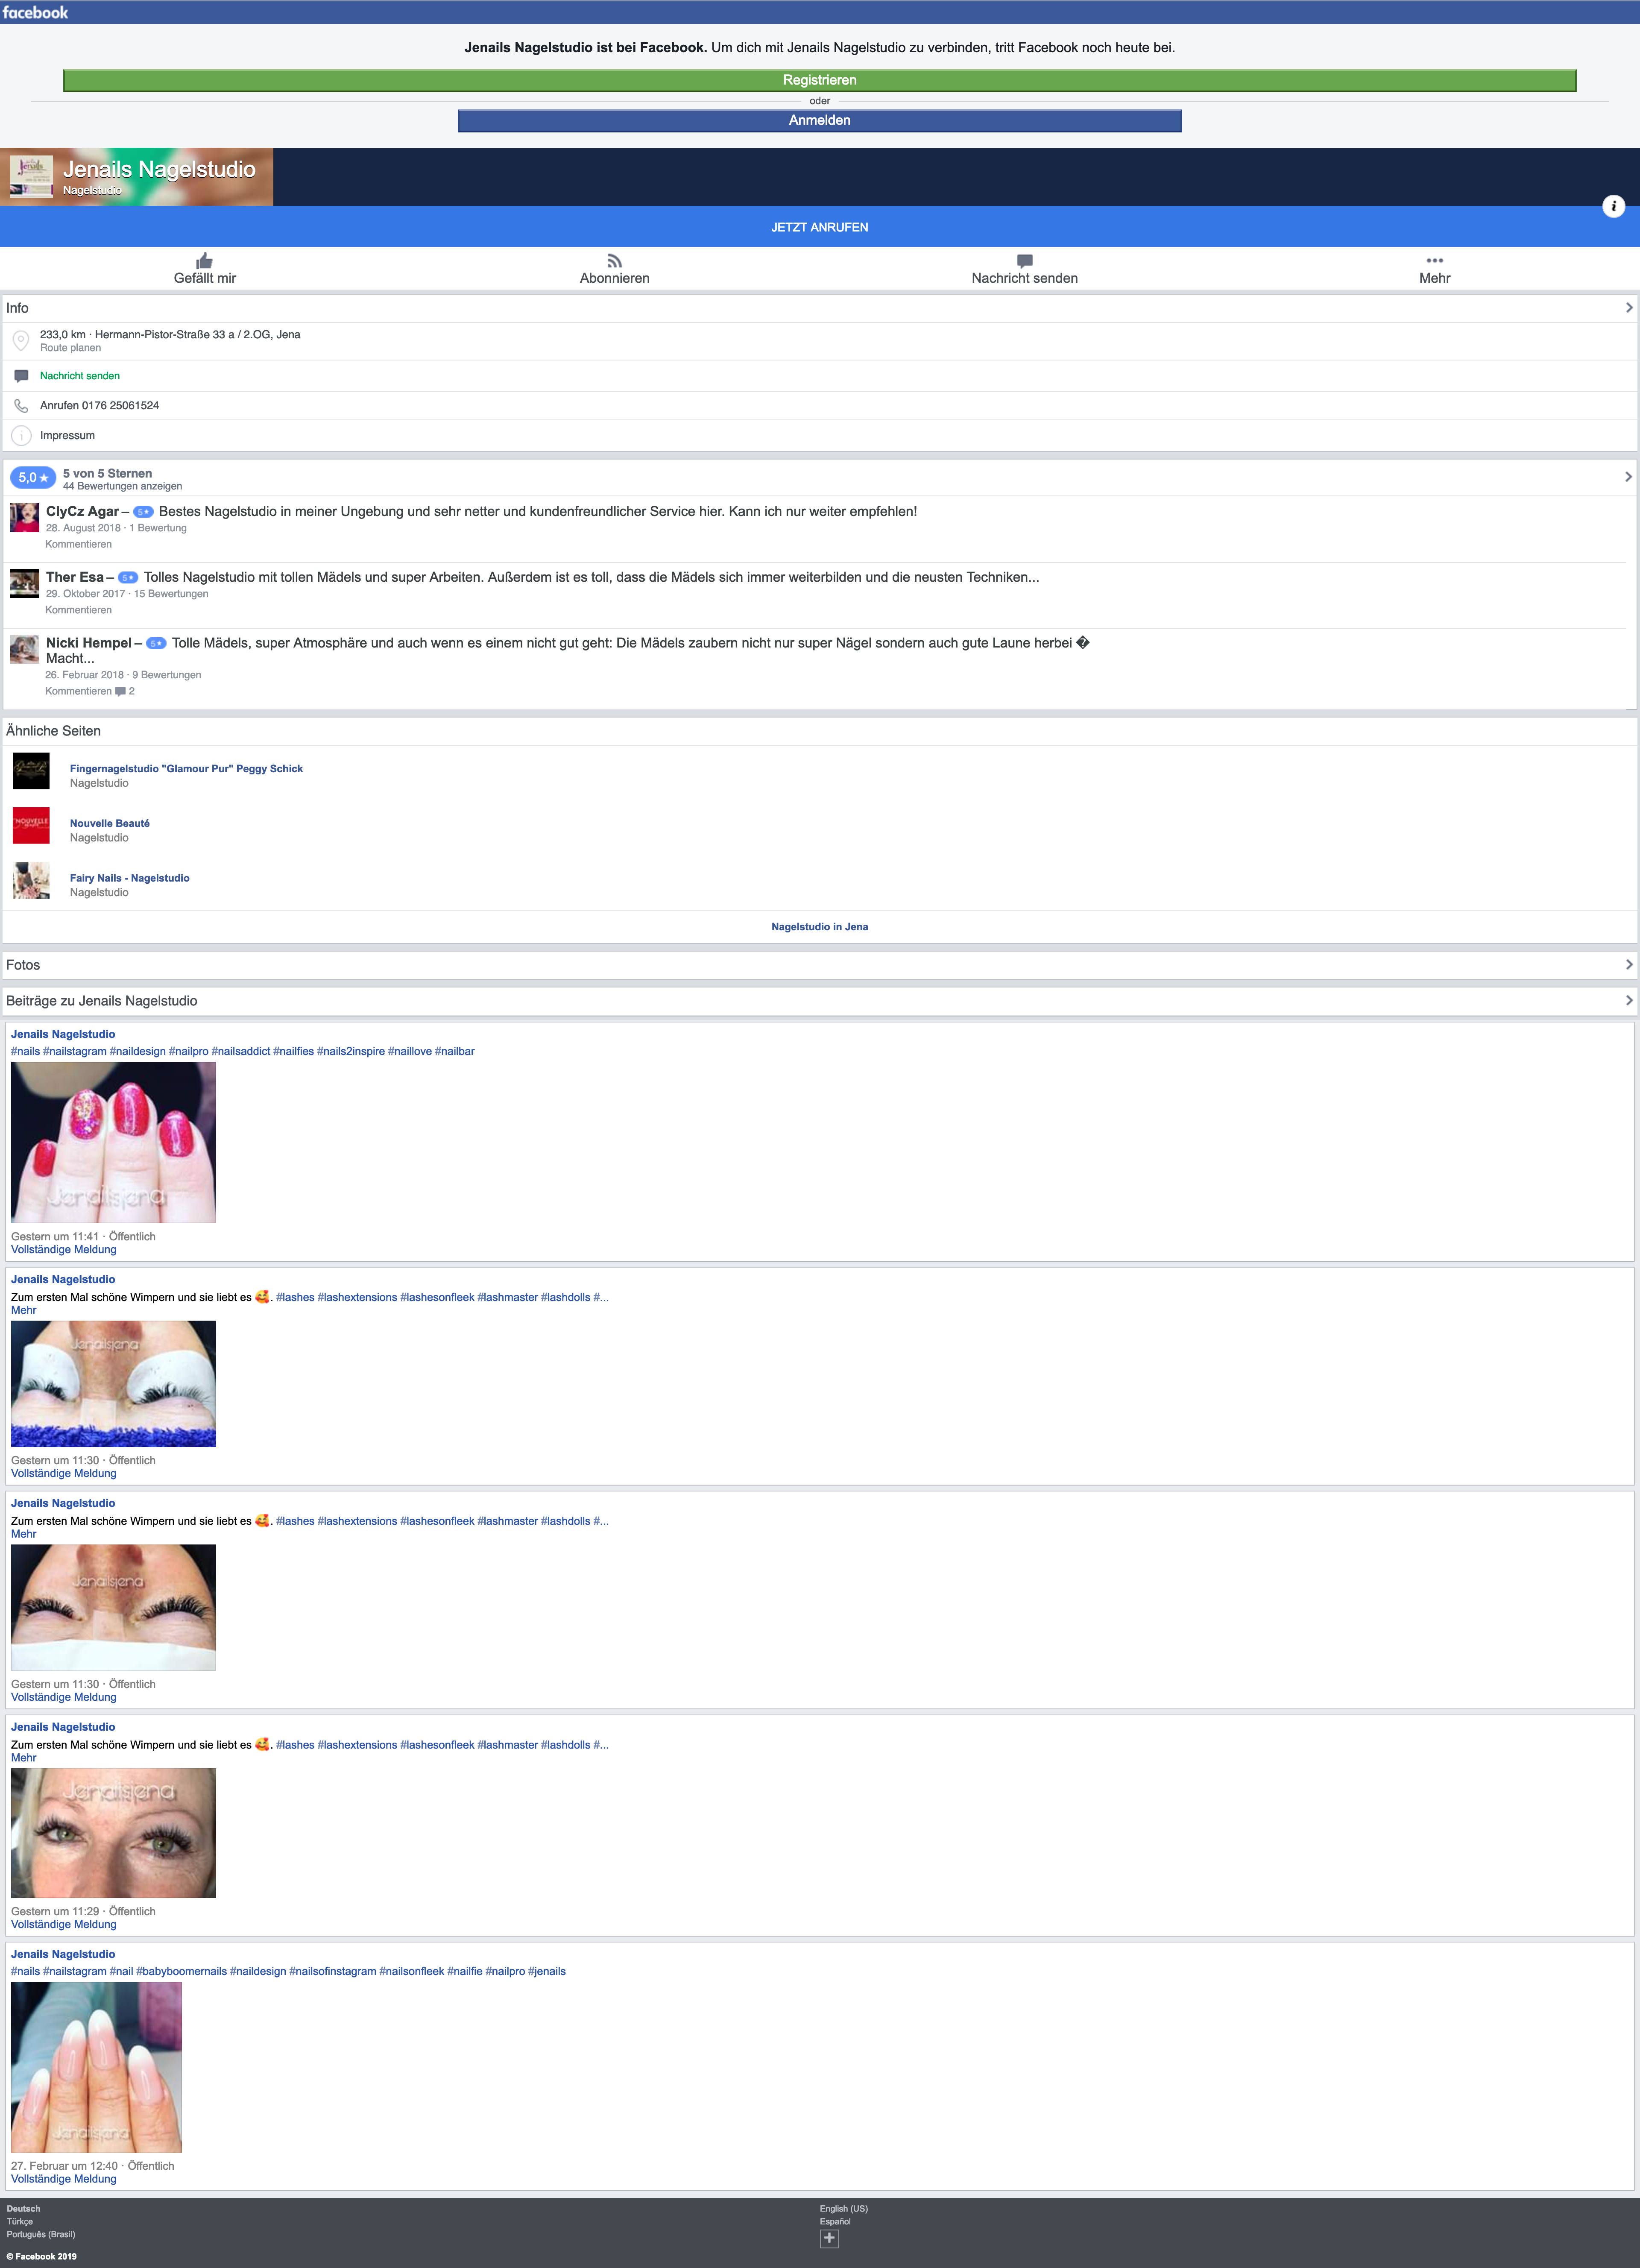Click the blue Anmelden button

(x=819, y=121)
